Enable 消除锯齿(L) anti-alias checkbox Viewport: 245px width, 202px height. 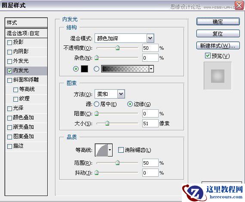tap(121, 150)
